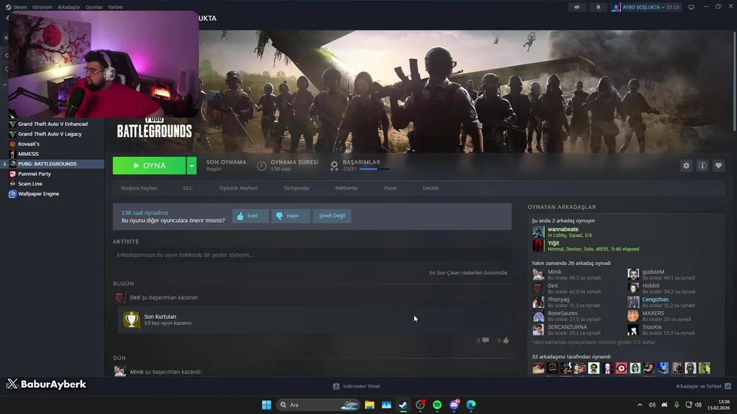Click the green microphone tray icon
Viewport: 737px width, 414px height.
(677, 405)
